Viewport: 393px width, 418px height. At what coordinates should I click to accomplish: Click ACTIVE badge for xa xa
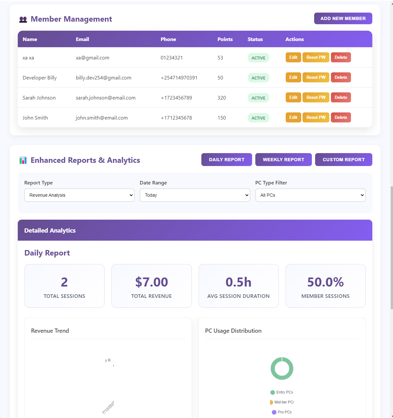pyautogui.click(x=258, y=58)
